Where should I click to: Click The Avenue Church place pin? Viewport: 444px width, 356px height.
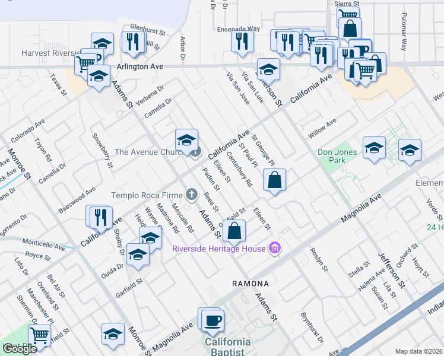pyautogui.click(x=196, y=152)
